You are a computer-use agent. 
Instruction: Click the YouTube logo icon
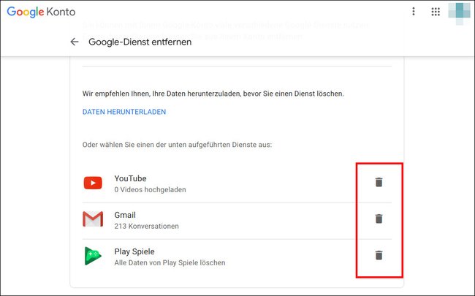93,183
